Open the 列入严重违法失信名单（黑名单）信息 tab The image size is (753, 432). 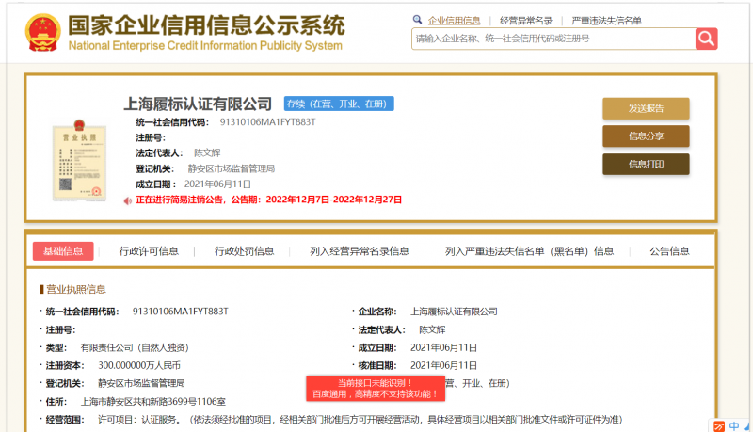529,251
